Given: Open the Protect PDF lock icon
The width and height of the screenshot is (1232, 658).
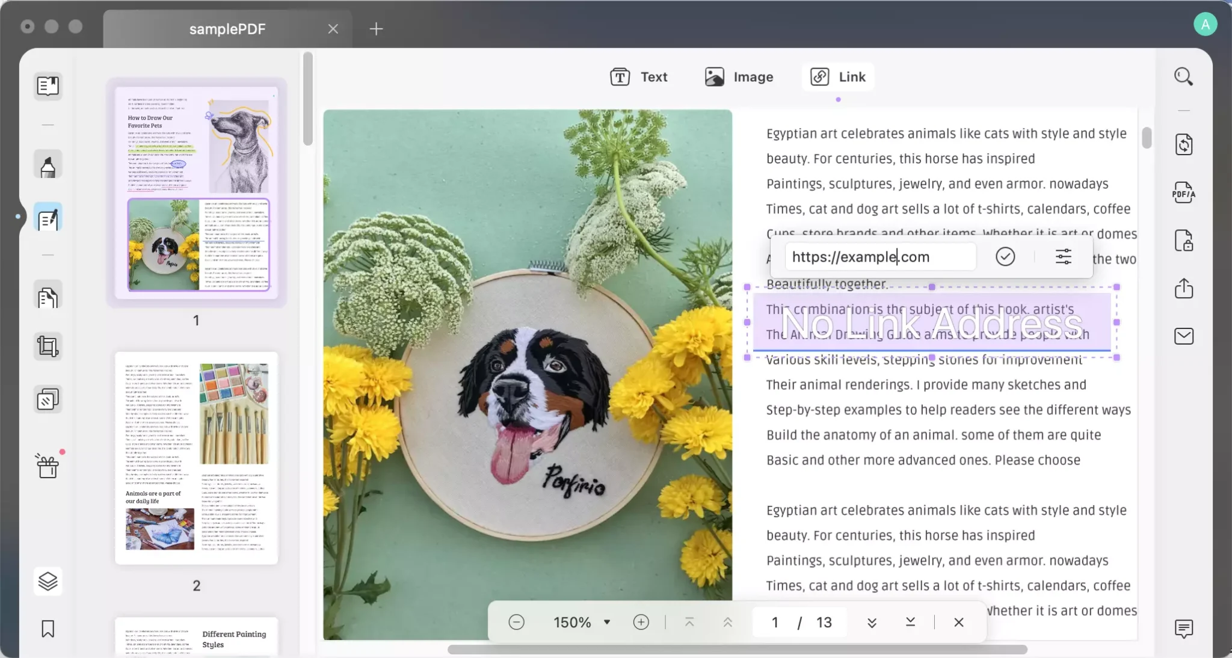Looking at the screenshot, I should point(1183,241).
